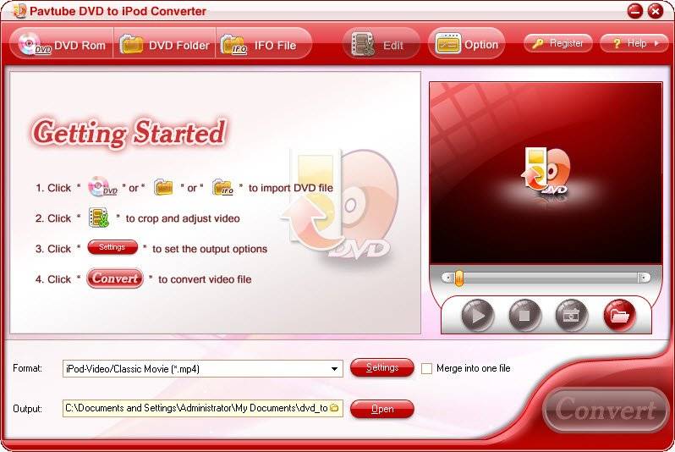Open the output folder with Open button
This screenshot has width=675, height=452.
tap(382, 409)
